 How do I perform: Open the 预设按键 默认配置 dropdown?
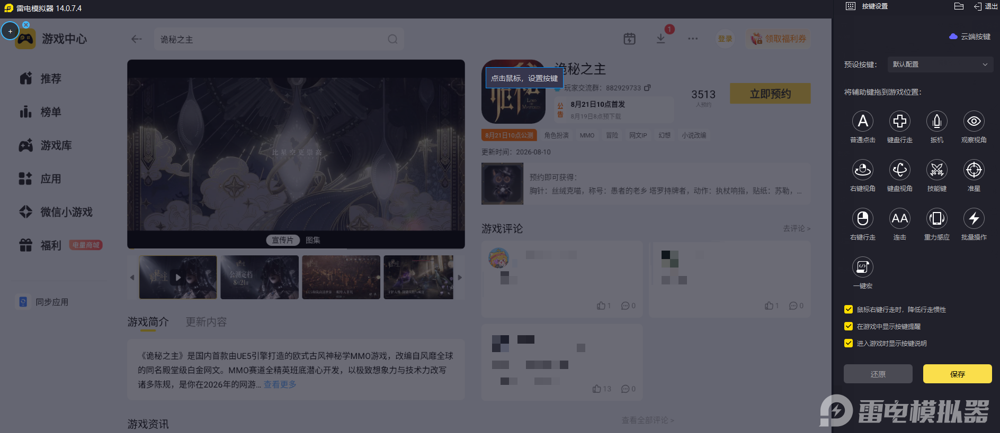(940, 65)
